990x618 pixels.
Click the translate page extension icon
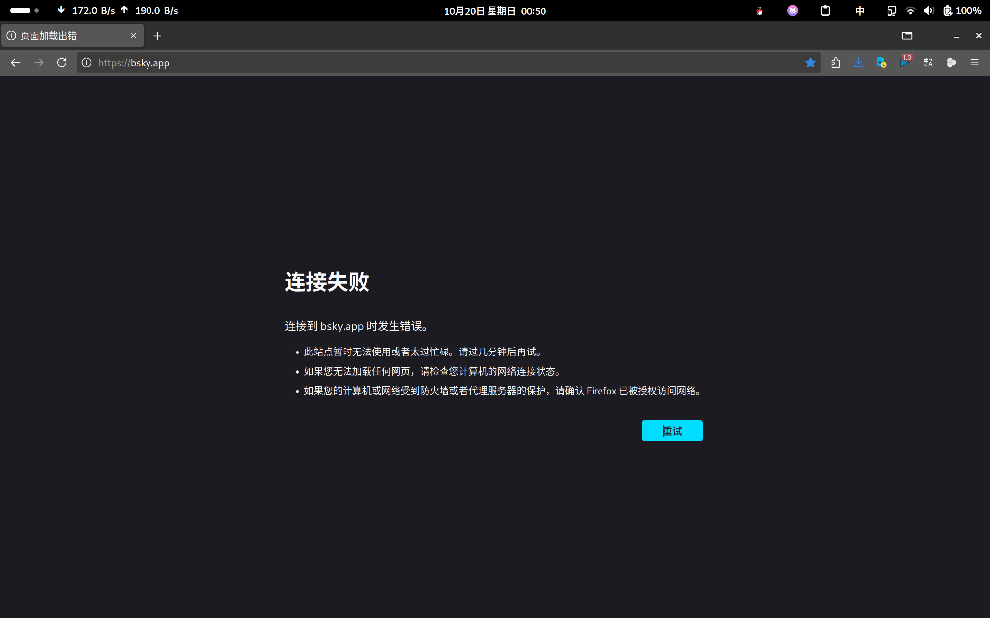tap(928, 63)
